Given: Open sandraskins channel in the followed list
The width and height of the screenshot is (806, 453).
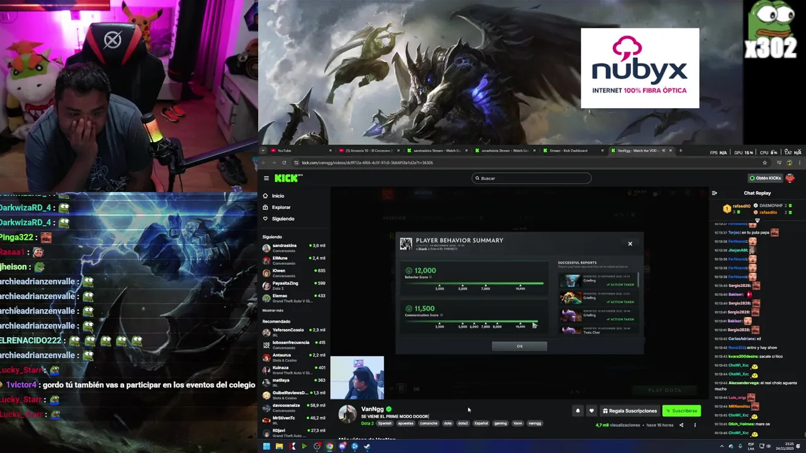Looking at the screenshot, I should (x=294, y=248).
